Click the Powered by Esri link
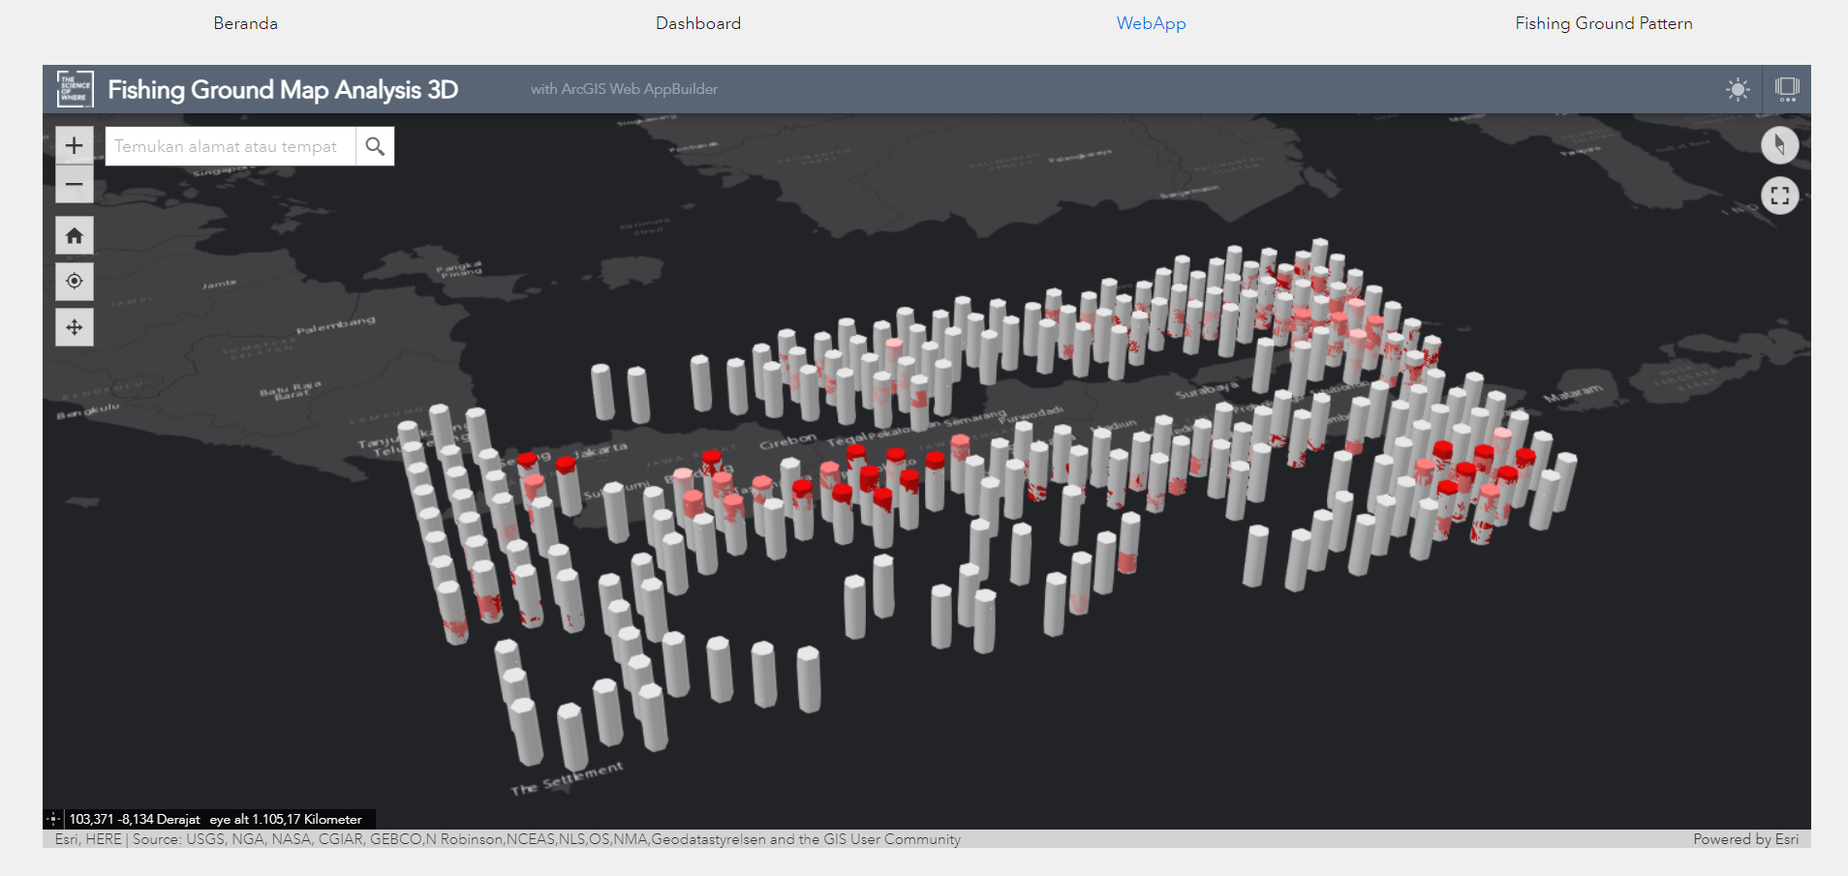 tap(1745, 839)
